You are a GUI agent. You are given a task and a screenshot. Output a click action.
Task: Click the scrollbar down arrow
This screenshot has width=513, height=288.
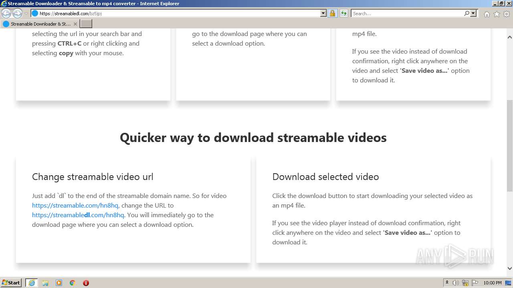(510, 268)
